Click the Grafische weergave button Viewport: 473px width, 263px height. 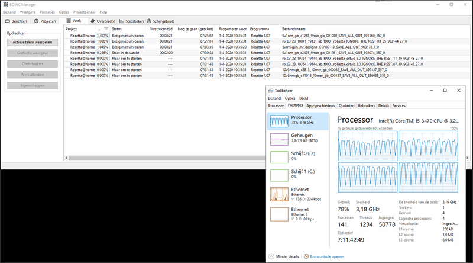(x=33, y=53)
